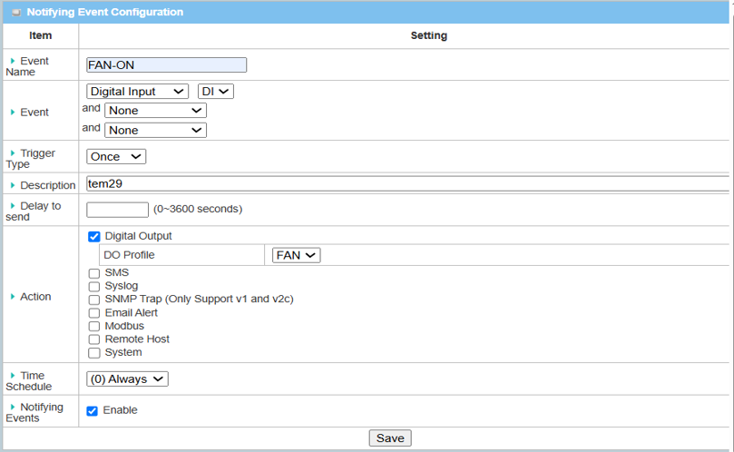Click the Event Name text field
The width and height of the screenshot is (734, 452).
pyautogui.click(x=166, y=65)
